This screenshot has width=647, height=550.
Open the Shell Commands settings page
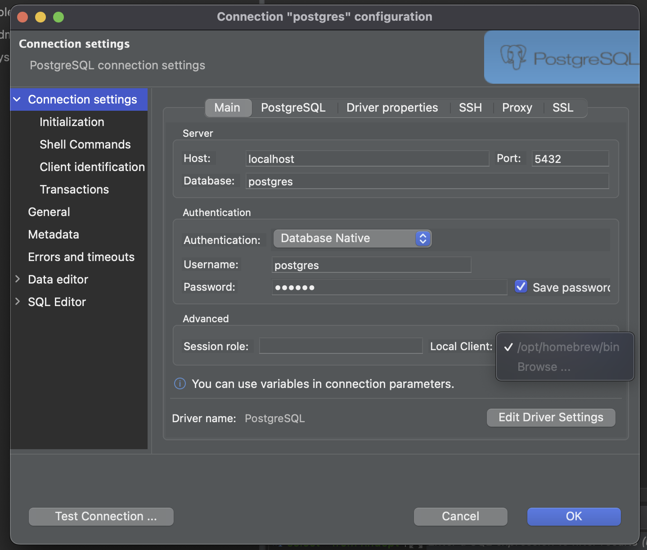tap(85, 144)
